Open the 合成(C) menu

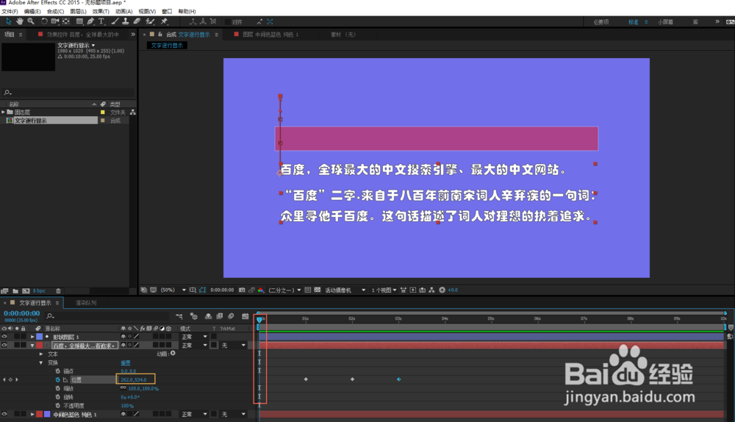(55, 11)
